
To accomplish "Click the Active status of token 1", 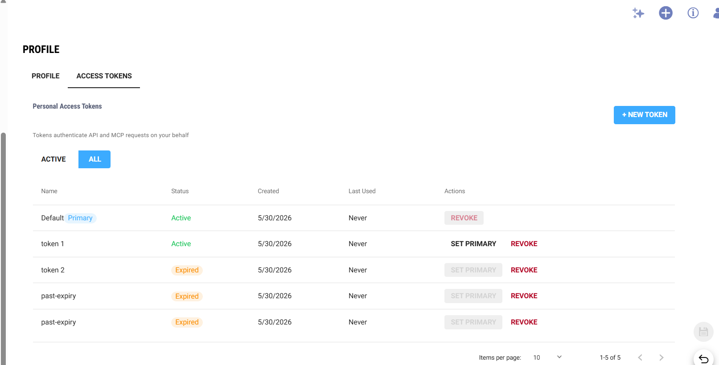I will pos(181,244).
